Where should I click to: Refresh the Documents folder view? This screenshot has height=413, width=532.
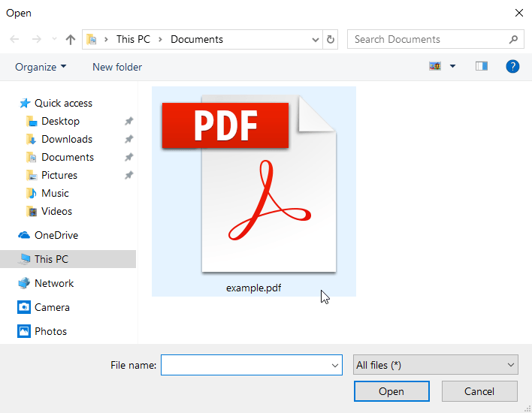[330, 39]
